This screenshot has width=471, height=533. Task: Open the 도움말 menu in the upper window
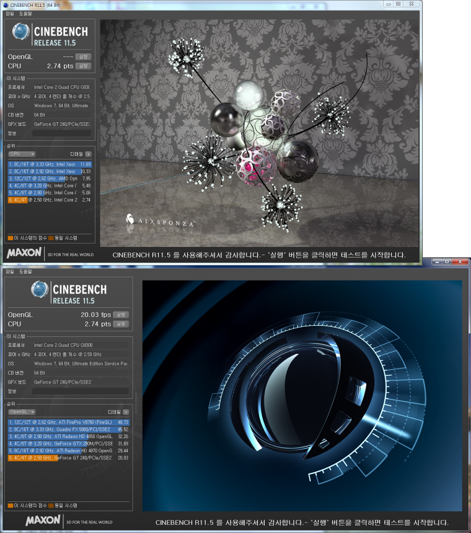click(25, 14)
